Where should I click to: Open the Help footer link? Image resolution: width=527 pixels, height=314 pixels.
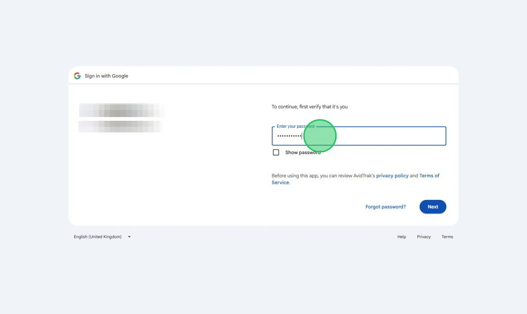[401, 237]
